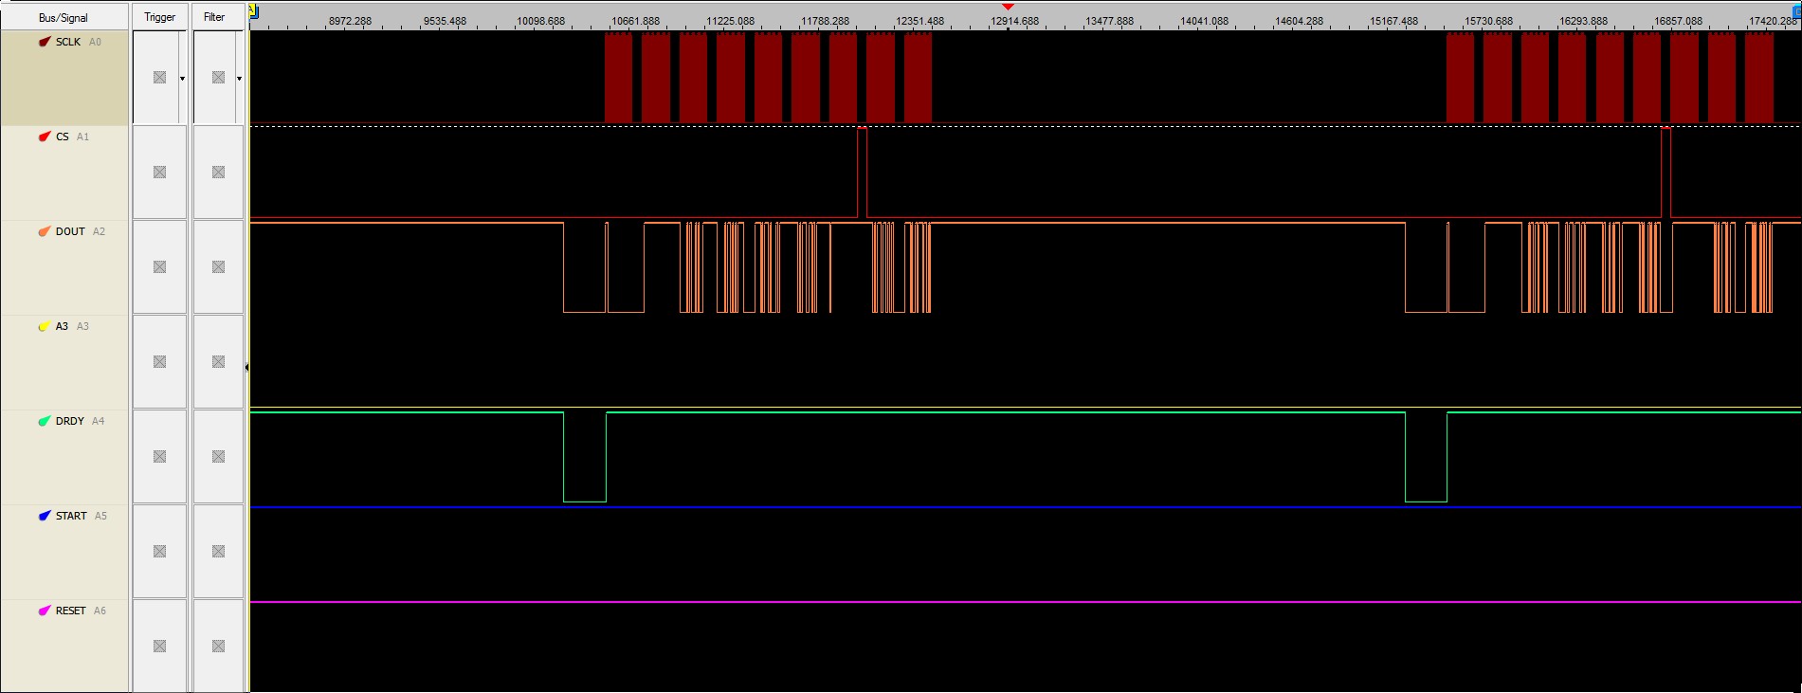The image size is (1802, 693).
Task: Click the 11788.288 time ruler label
Action: 826,21
